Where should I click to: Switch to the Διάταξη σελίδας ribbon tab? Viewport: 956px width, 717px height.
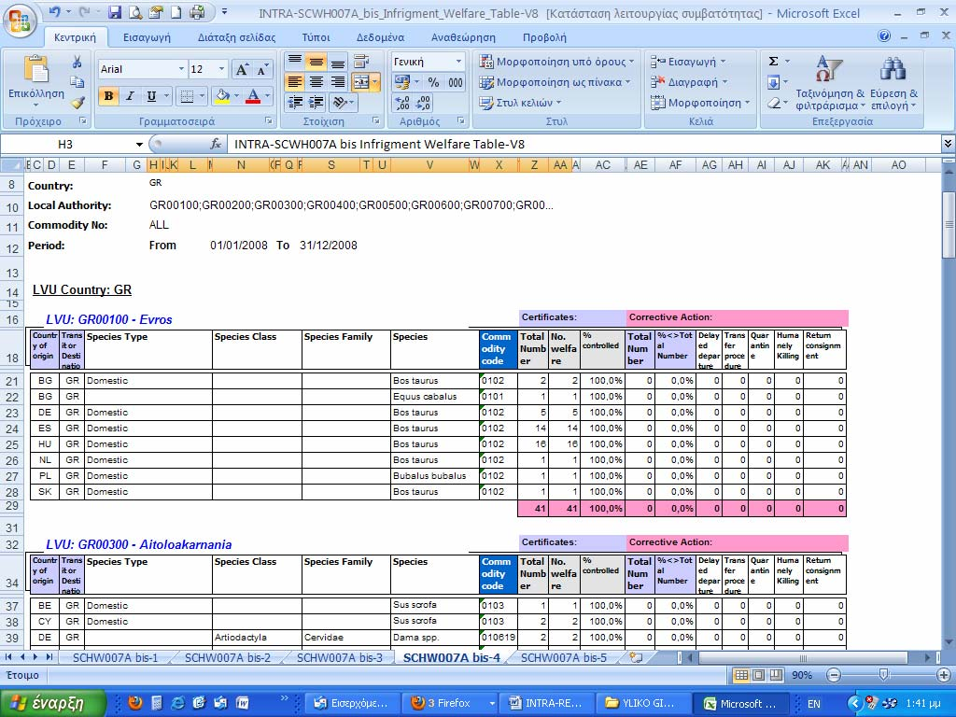(x=236, y=37)
